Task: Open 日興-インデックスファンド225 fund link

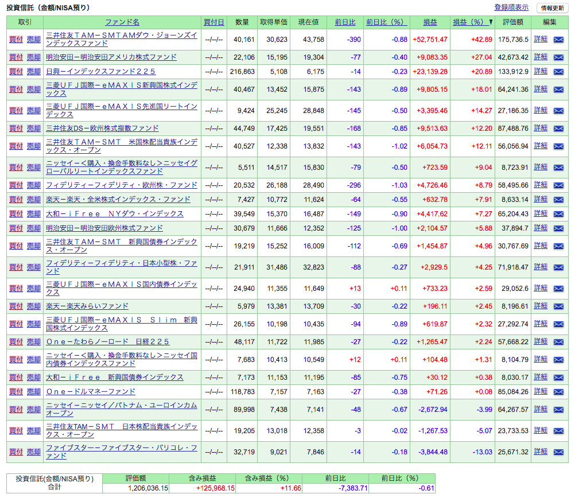Action: (x=100, y=72)
